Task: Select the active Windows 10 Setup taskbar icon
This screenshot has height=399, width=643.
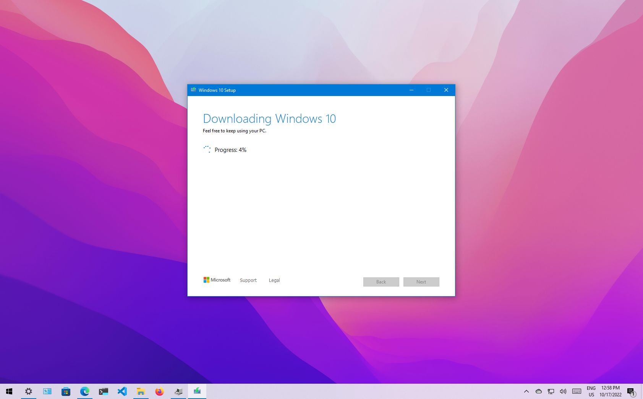Action: pos(197,391)
